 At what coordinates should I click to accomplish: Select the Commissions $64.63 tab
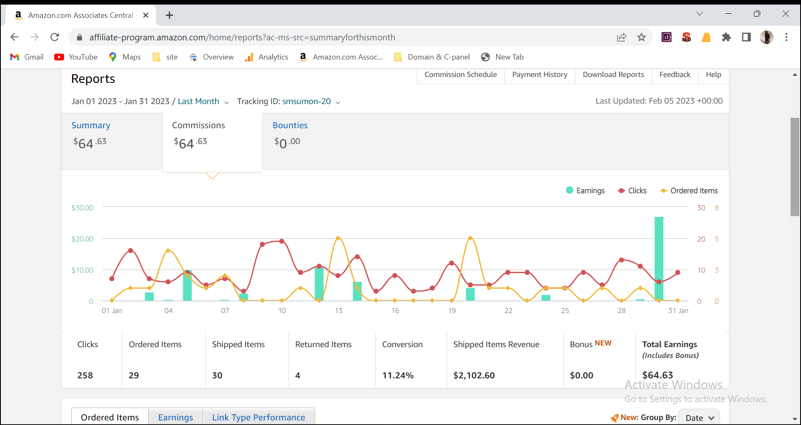point(212,142)
